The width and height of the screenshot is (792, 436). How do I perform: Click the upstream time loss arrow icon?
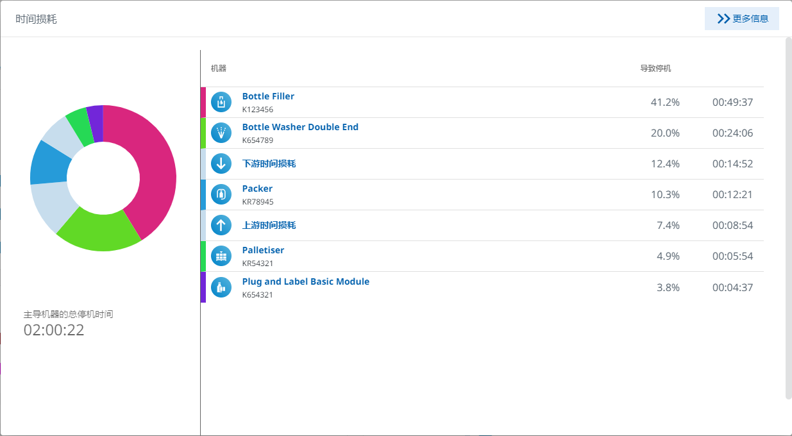(x=221, y=225)
